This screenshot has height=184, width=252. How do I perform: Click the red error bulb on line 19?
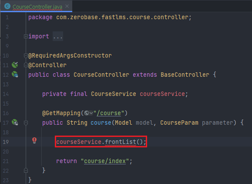pyautogui.click(x=34, y=140)
